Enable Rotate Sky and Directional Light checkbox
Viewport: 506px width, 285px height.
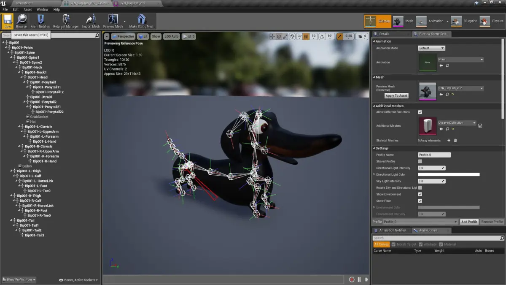click(420, 187)
